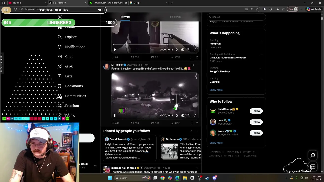Reply to the upper post with 84 comments
The height and width of the screenshot is (182, 324).
[115, 57]
